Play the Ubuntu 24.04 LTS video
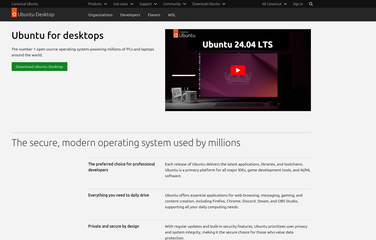The width and height of the screenshot is (376, 240). [x=238, y=70]
